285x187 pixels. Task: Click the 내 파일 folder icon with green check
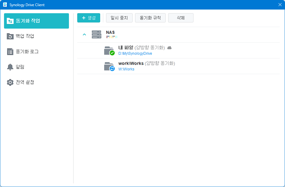109,51
